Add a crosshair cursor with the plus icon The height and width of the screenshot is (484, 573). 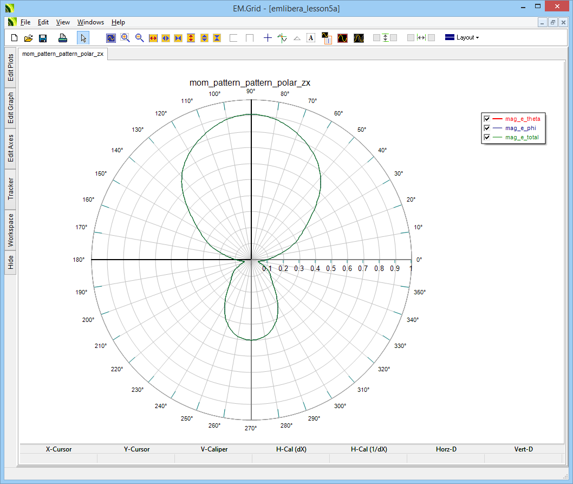tap(268, 38)
